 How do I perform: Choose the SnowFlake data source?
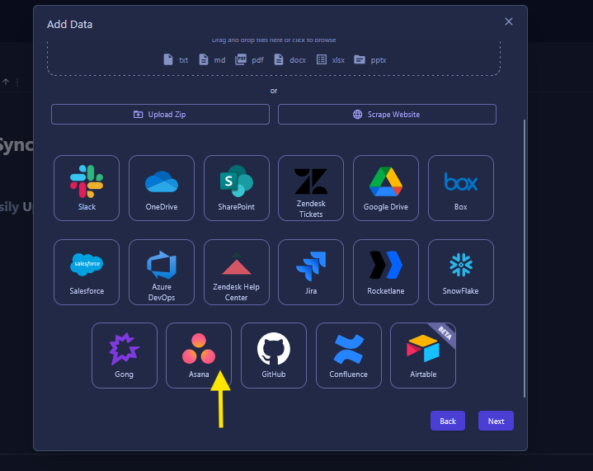[461, 272]
